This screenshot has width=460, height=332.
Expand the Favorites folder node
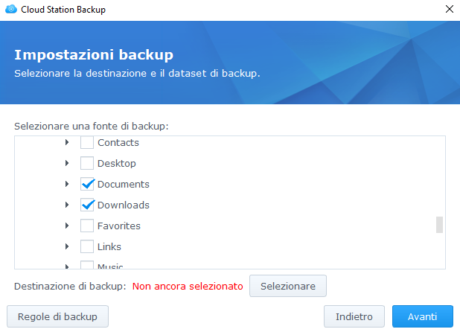click(67, 226)
